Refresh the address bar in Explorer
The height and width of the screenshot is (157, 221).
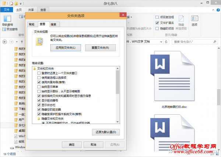[x=166, y=42]
